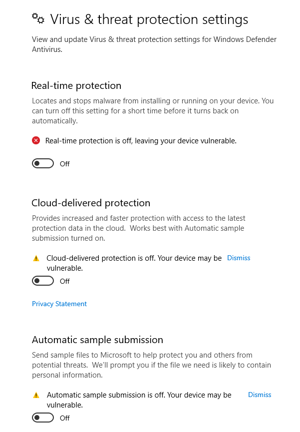300x432 pixels.
Task: Click the Off label beside Real-time protection toggle
Action: click(x=65, y=164)
